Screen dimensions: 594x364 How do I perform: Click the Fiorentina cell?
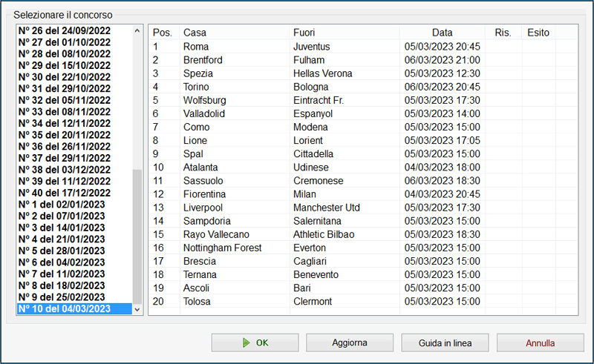(235, 194)
